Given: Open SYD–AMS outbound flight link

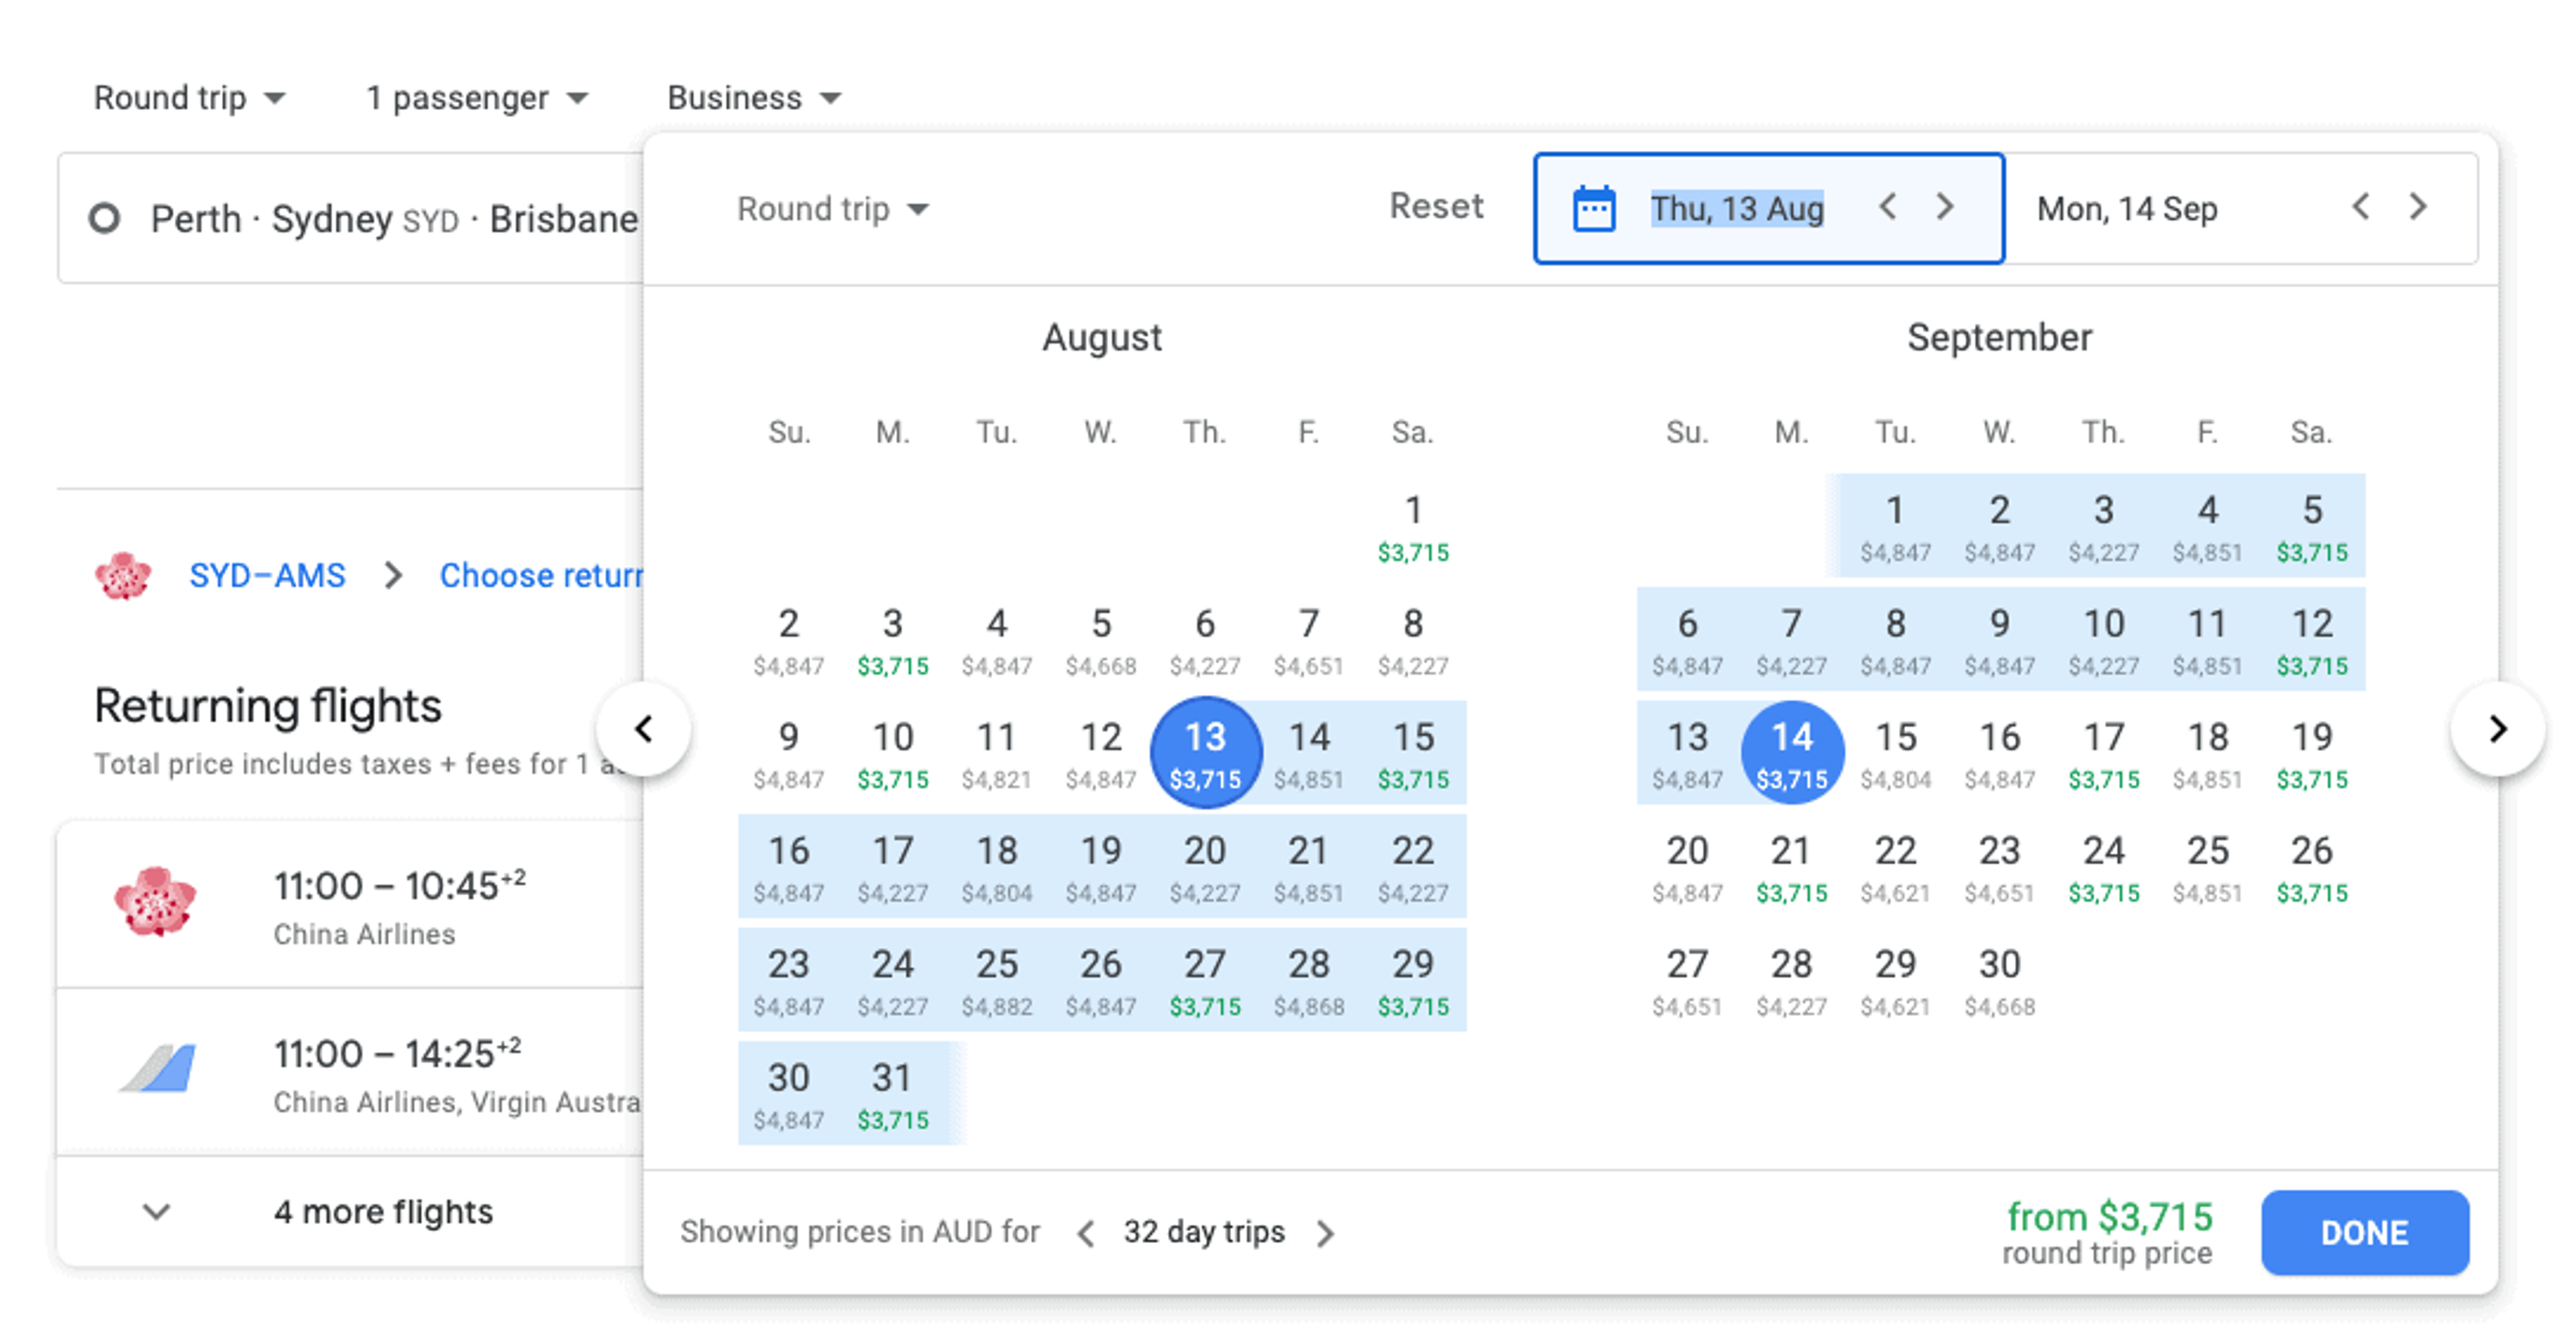Looking at the screenshot, I should [267, 575].
